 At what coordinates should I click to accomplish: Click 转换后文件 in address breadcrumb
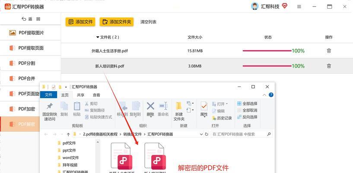pos(132,134)
